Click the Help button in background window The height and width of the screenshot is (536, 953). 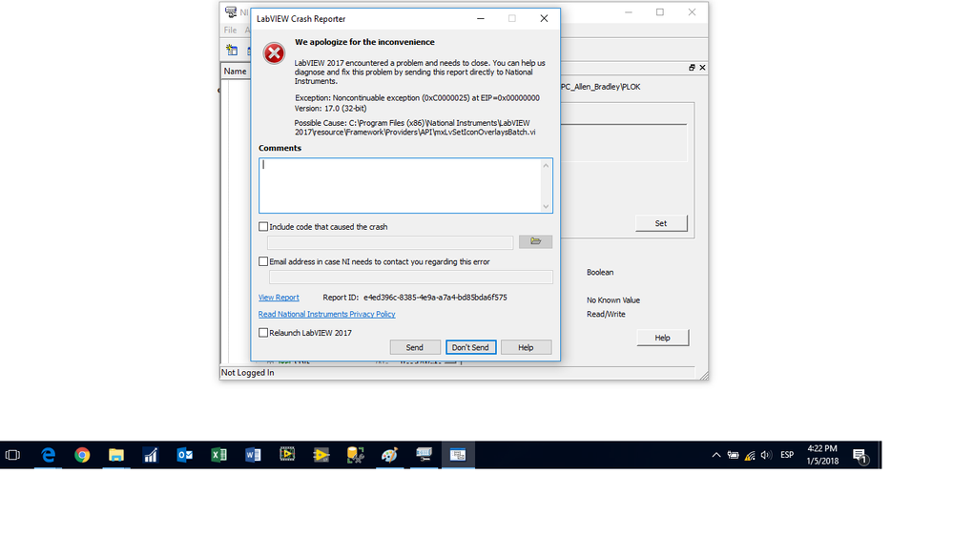coord(662,338)
